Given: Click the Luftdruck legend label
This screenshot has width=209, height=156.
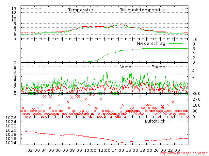Looking at the screenshot, I should click(x=155, y=121).
